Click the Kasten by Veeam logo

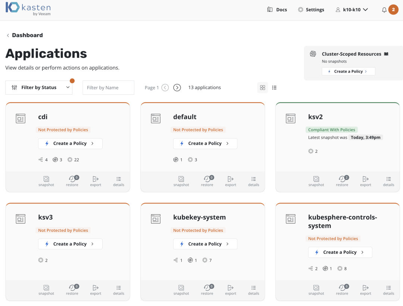28,9
